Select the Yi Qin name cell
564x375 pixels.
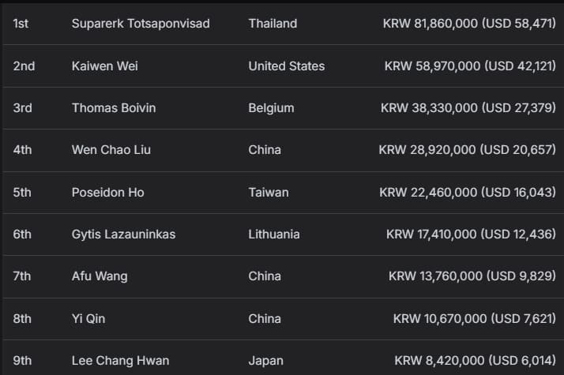88,319
